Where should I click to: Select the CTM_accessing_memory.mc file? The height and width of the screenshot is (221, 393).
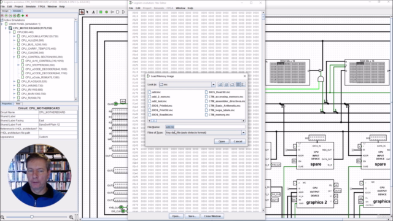click(224, 97)
